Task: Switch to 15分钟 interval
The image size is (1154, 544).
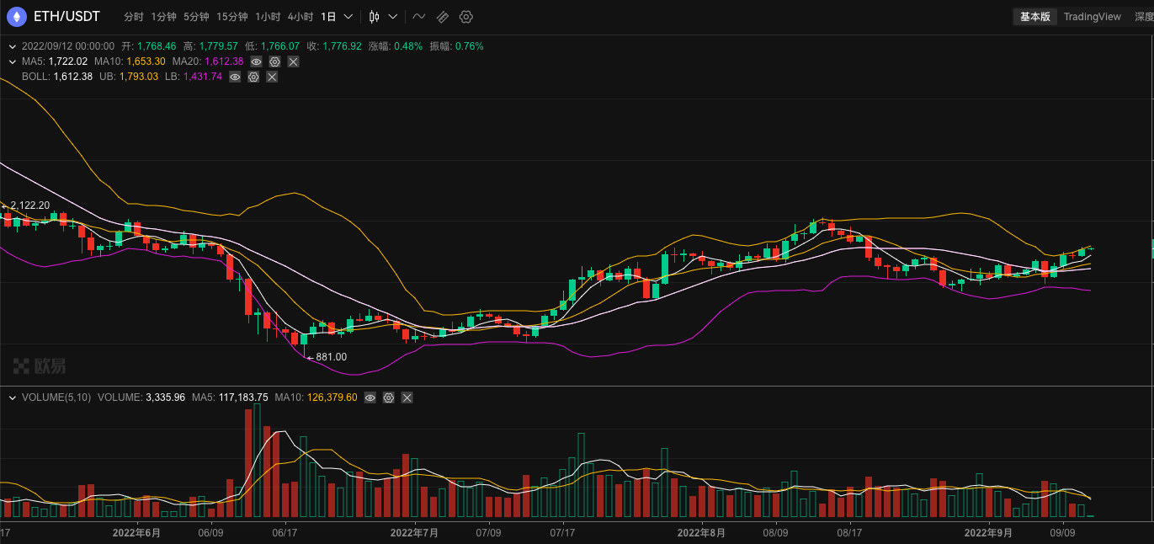Action: point(231,17)
